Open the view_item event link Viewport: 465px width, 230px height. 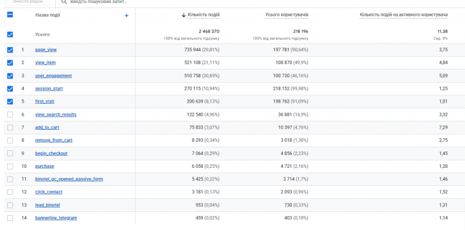[x=45, y=63]
